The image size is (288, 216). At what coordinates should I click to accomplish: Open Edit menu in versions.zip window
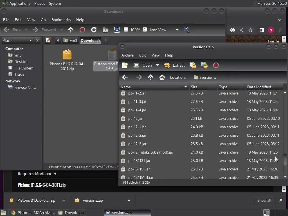tap(142, 55)
